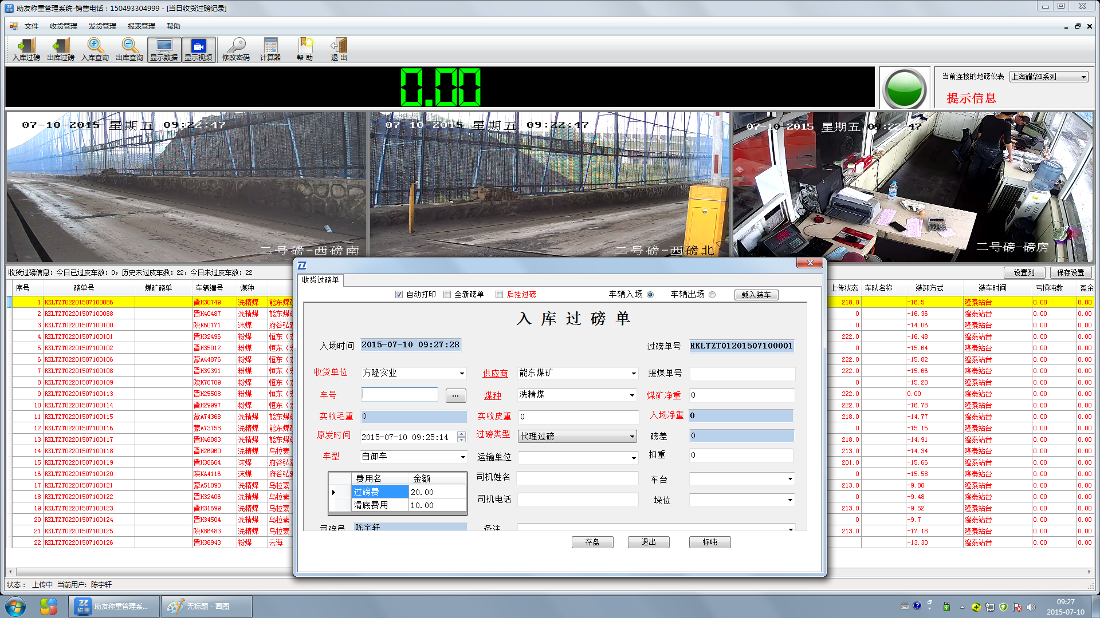This screenshot has width=1100, height=618.
Task: Click the 存盘 save button
Action: coord(592,542)
